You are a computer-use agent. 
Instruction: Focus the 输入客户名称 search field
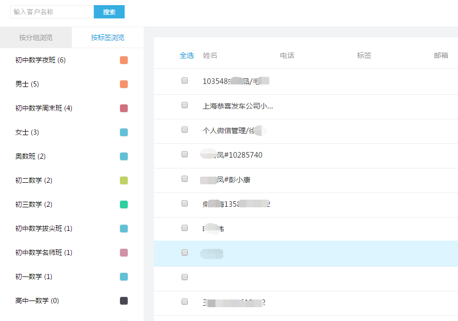[x=52, y=12]
